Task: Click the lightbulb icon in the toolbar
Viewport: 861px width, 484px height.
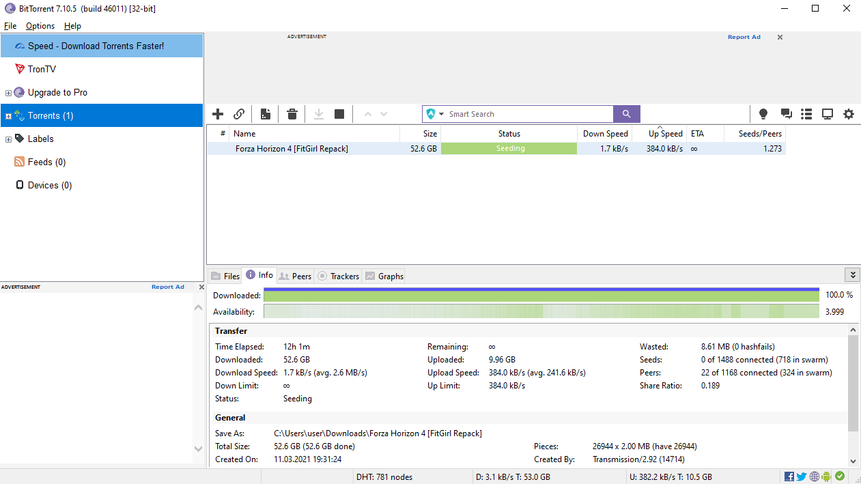Action: 763,114
